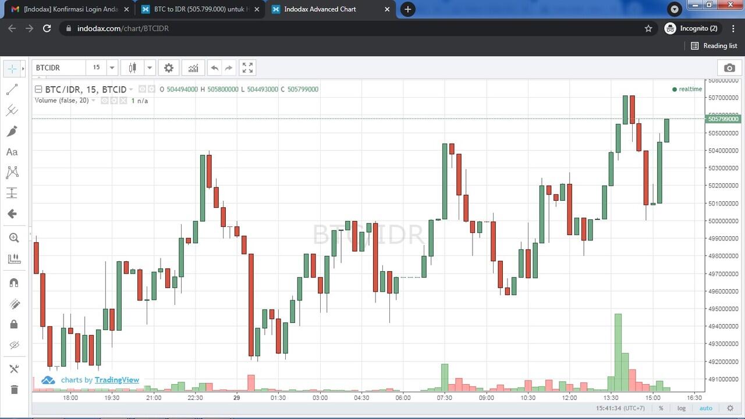Toggle lock all drawing tools
This screenshot has width=745, height=419.
click(14, 324)
